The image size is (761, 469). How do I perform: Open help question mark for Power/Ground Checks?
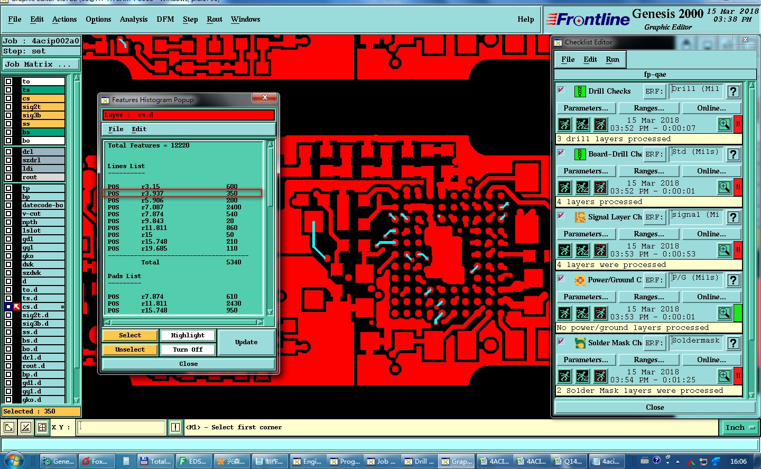733,280
